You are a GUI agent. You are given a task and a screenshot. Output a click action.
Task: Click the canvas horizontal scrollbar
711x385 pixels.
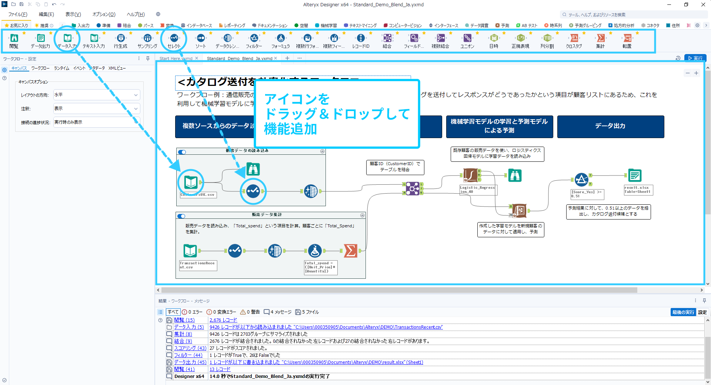[x=399, y=290]
